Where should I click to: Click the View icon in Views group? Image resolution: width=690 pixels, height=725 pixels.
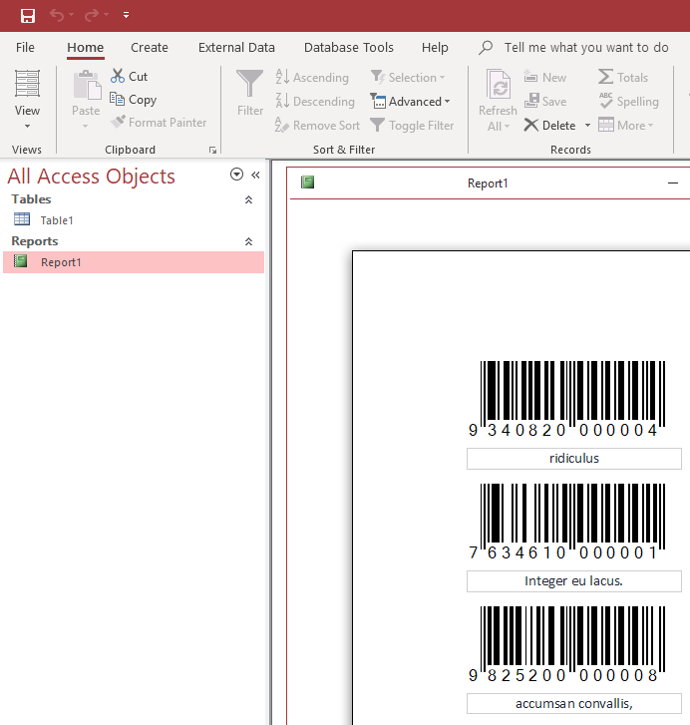point(27,84)
